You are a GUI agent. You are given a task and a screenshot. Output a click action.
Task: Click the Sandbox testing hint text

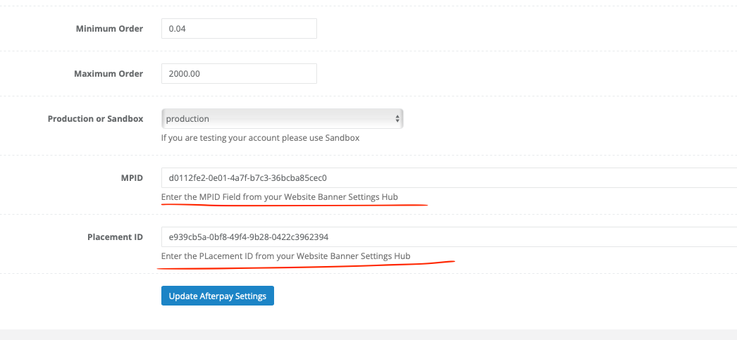261,138
